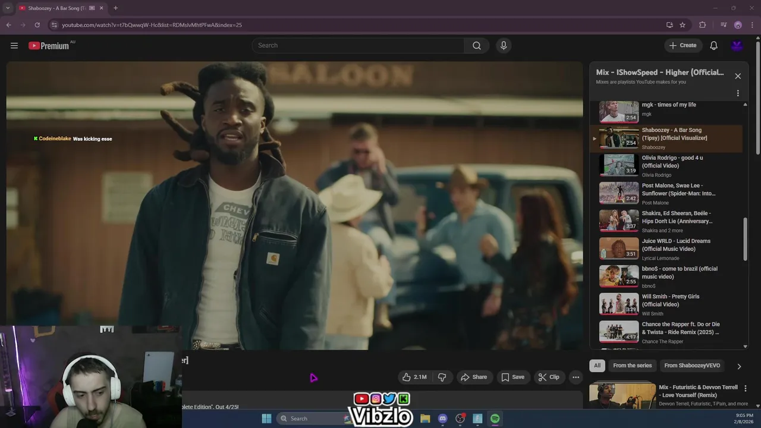The width and height of the screenshot is (761, 428).
Task: Open more actions ellipsis under video
Action: coord(576,377)
